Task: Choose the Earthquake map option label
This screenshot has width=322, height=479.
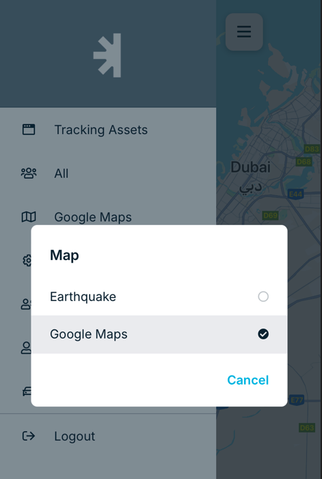Action: pyautogui.click(x=83, y=296)
